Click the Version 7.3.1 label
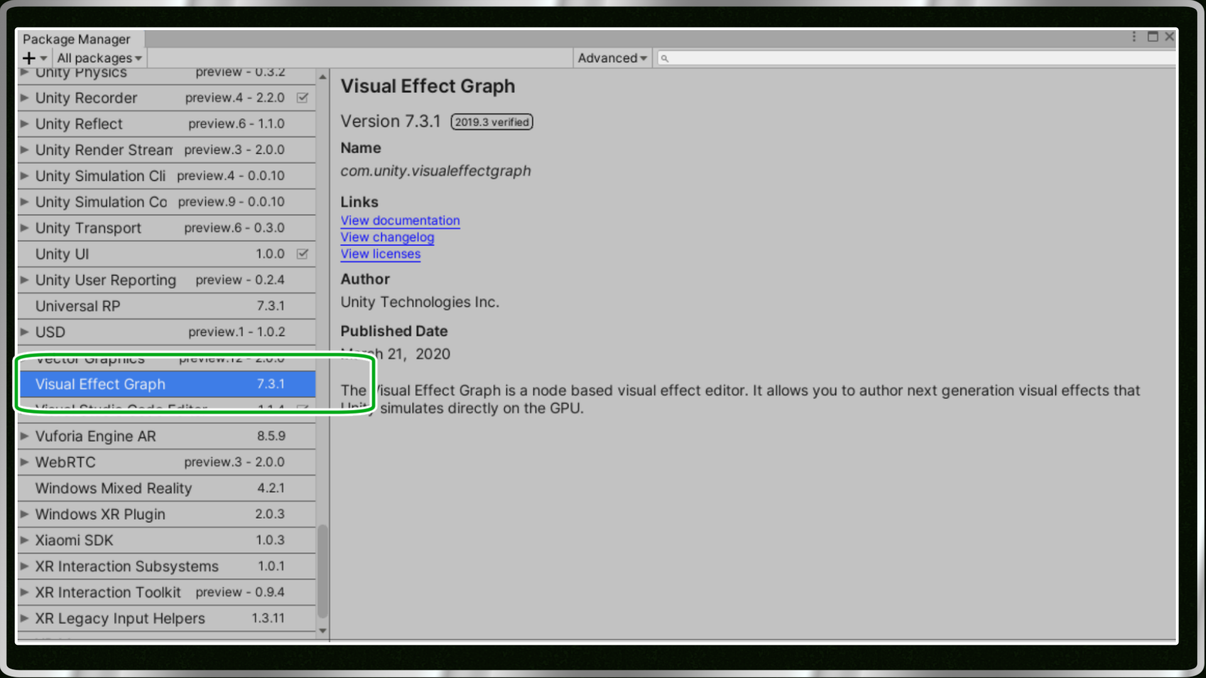Image resolution: width=1206 pixels, height=678 pixels. coord(391,121)
